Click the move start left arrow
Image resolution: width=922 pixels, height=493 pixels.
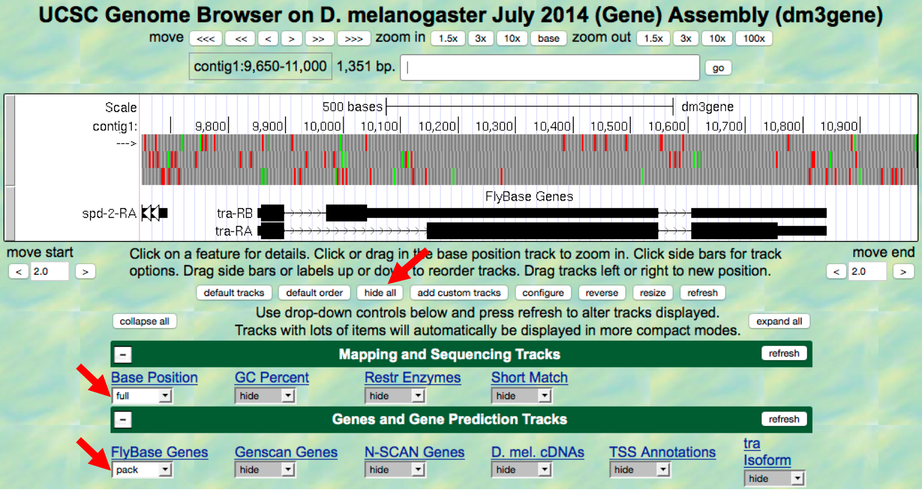pyautogui.click(x=18, y=272)
